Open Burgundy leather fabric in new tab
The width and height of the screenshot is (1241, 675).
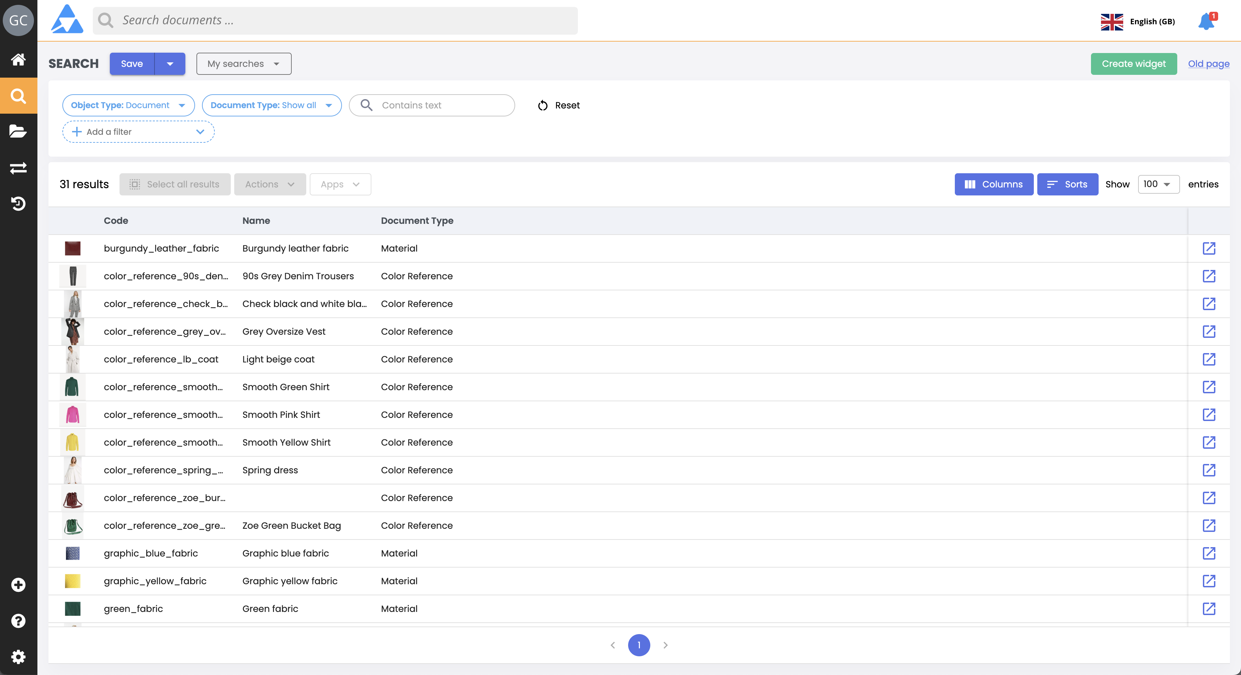[1209, 248]
